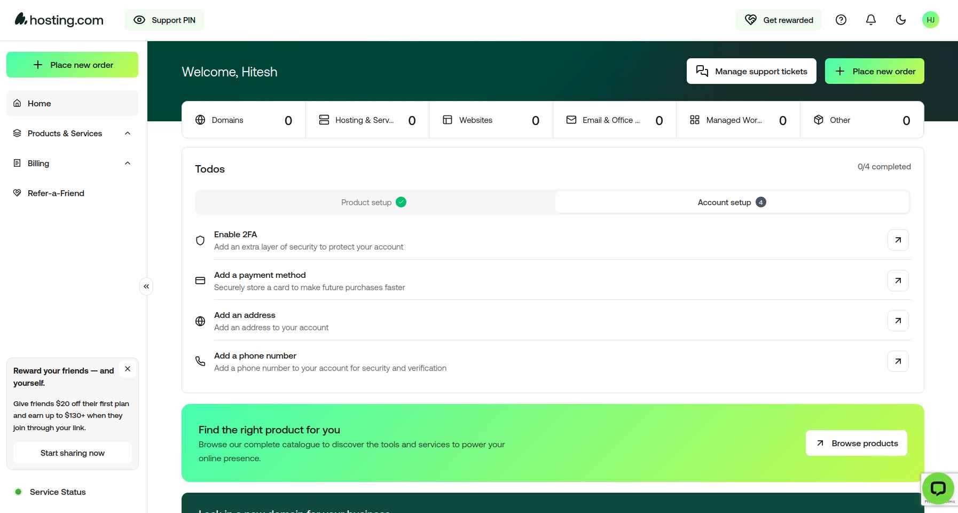Screen dimensions: 958x513
Task: Toggle dark mode with the moon icon
Action: coord(900,20)
